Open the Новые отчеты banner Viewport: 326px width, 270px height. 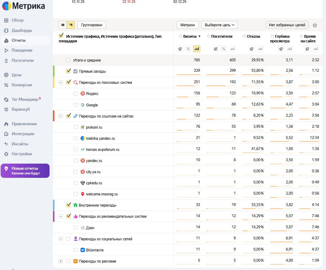[x=25, y=171]
